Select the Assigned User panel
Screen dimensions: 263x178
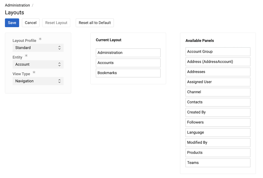(218, 82)
